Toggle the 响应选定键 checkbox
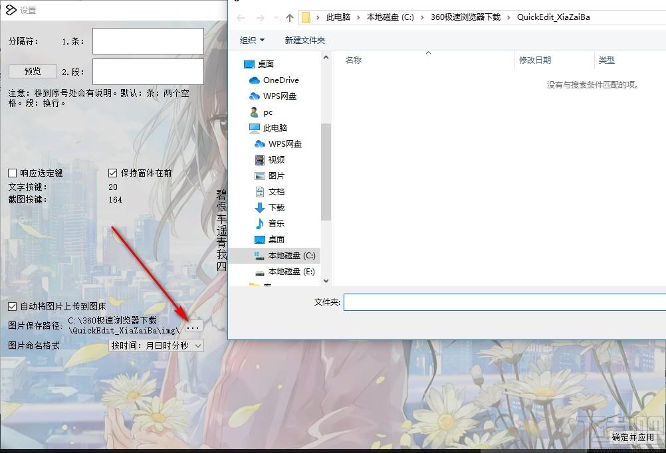 pyautogui.click(x=13, y=173)
